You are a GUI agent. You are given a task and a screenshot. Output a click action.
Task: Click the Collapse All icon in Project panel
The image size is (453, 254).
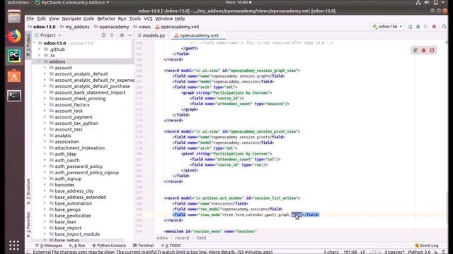[112, 35]
